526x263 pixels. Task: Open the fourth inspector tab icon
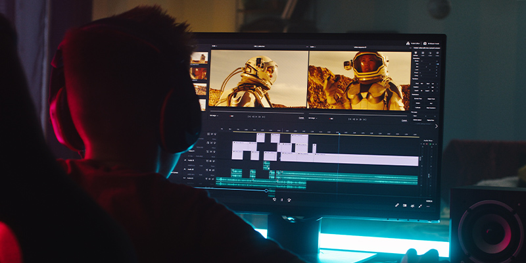437,53
